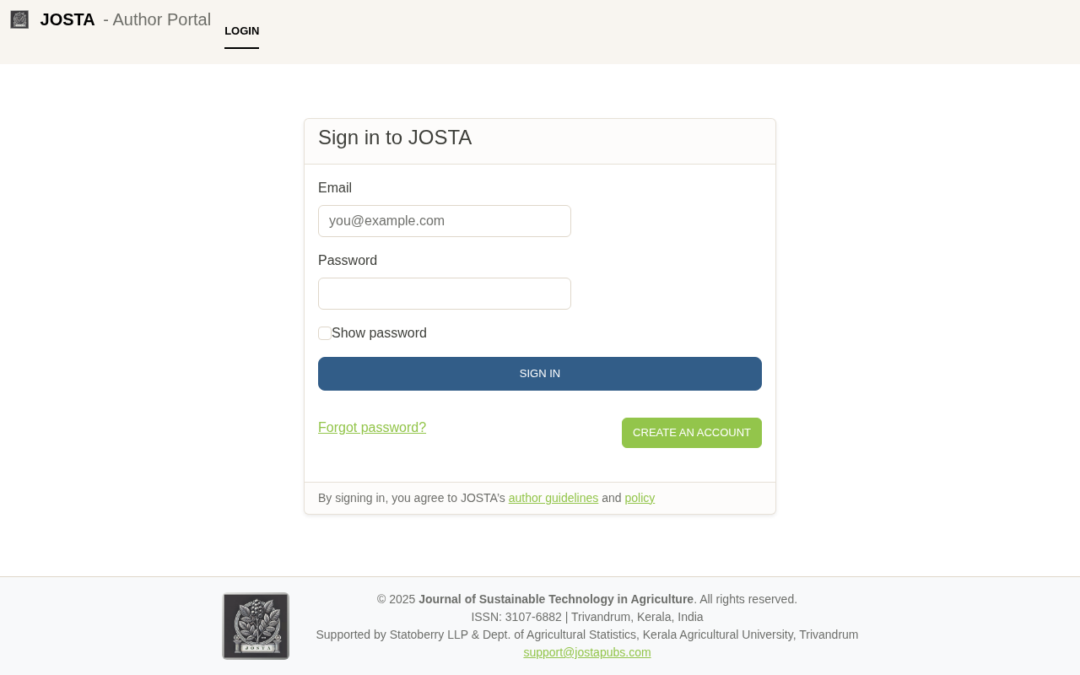This screenshot has width=1080, height=675.
Task: Open the LOGIN tab in the navigation bar
Action: pos(241,31)
